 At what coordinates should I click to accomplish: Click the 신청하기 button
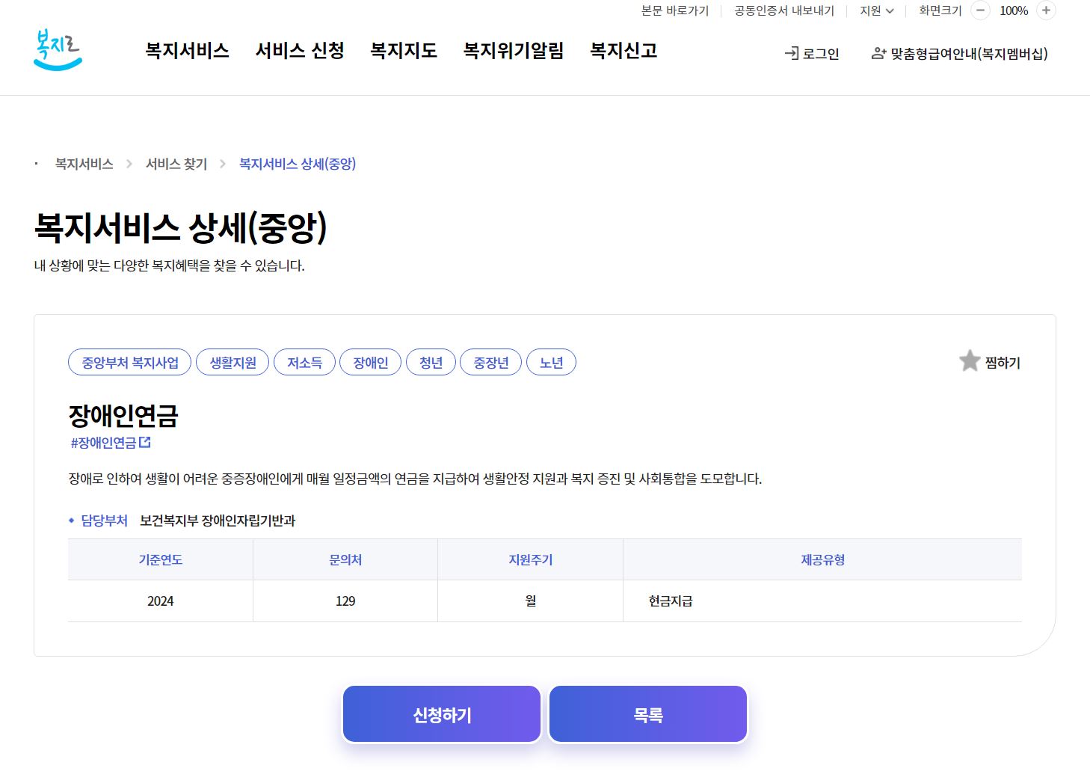tap(441, 714)
